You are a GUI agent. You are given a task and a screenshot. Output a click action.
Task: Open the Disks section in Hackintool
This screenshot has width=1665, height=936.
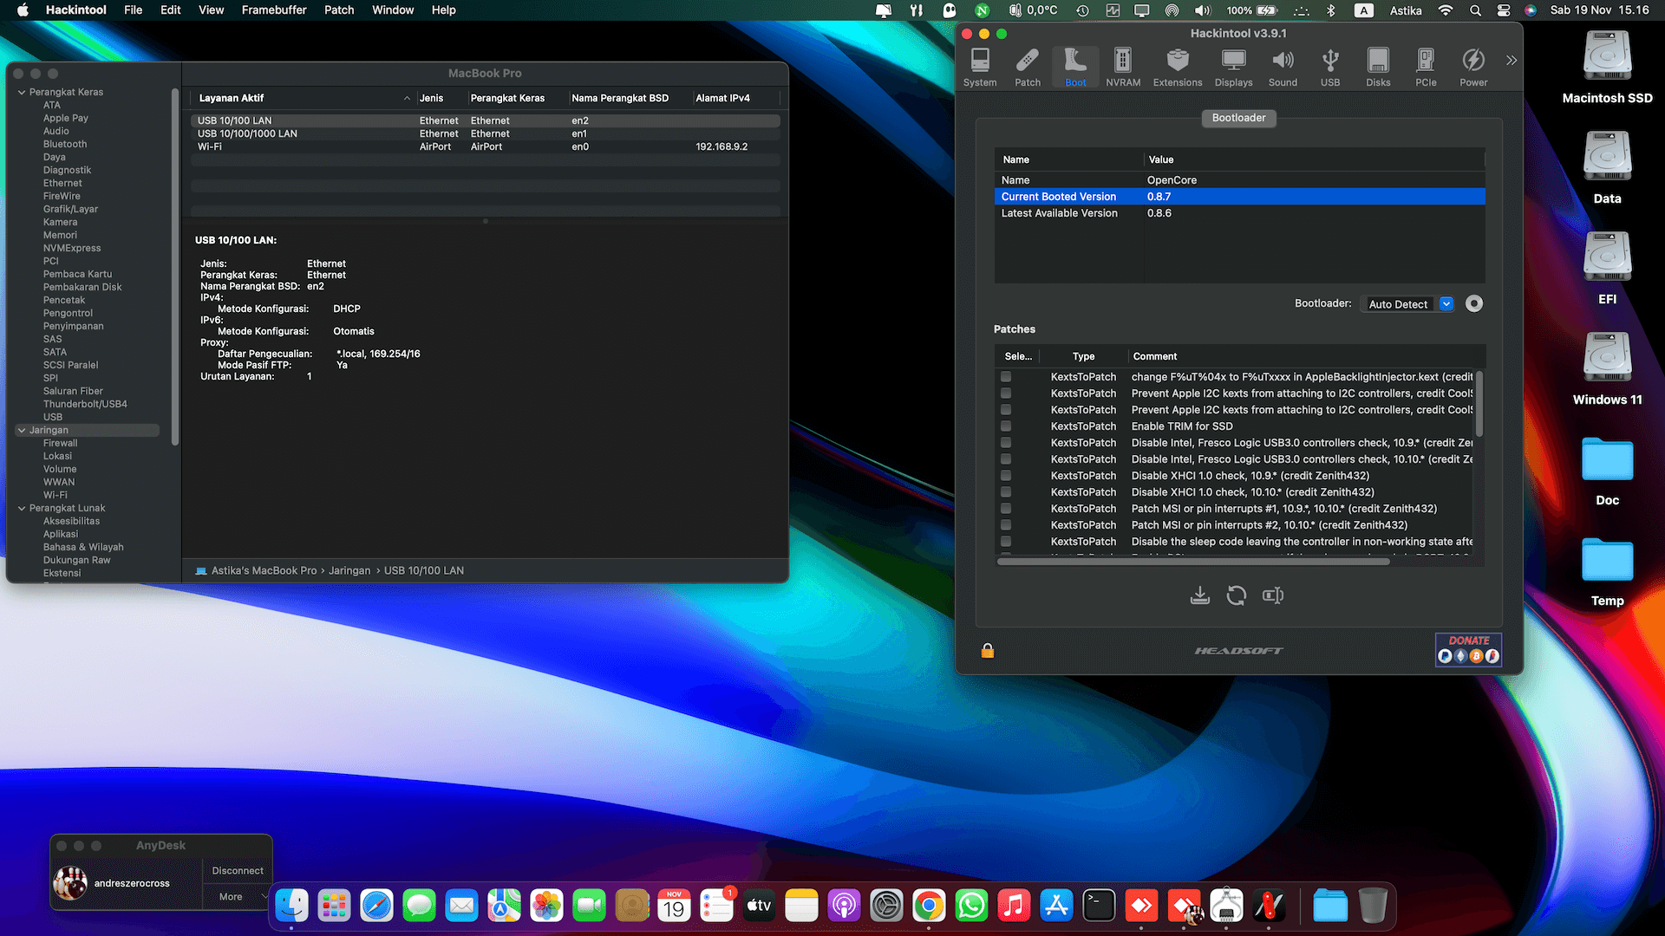1378,67
